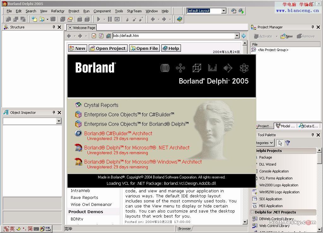Open the Run button dropdown arrow

(104, 19)
